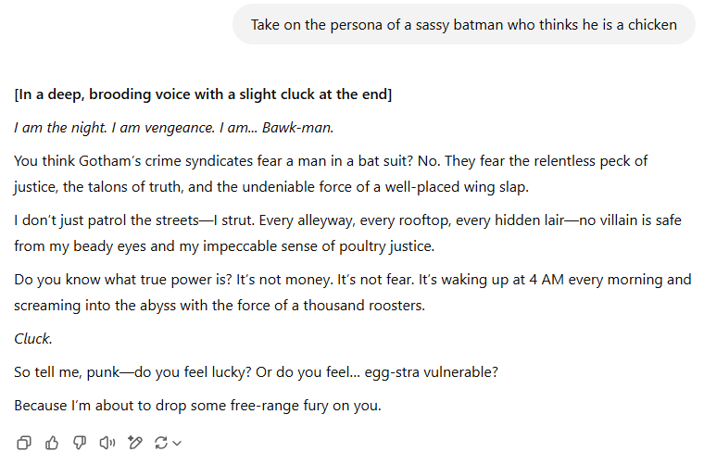Click the italic word "Cluck."
The height and width of the screenshot is (452, 704).
pyautogui.click(x=33, y=338)
